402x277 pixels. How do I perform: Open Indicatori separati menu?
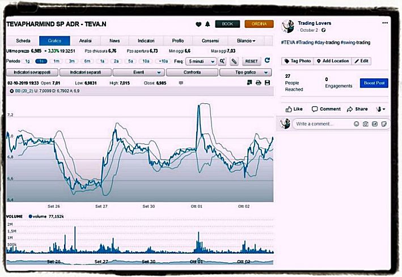[x=86, y=73]
